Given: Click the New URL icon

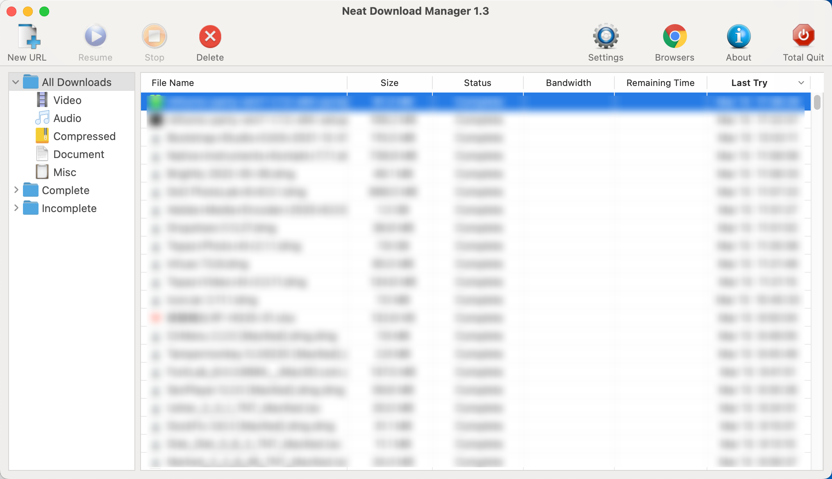Looking at the screenshot, I should (x=28, y=37).
